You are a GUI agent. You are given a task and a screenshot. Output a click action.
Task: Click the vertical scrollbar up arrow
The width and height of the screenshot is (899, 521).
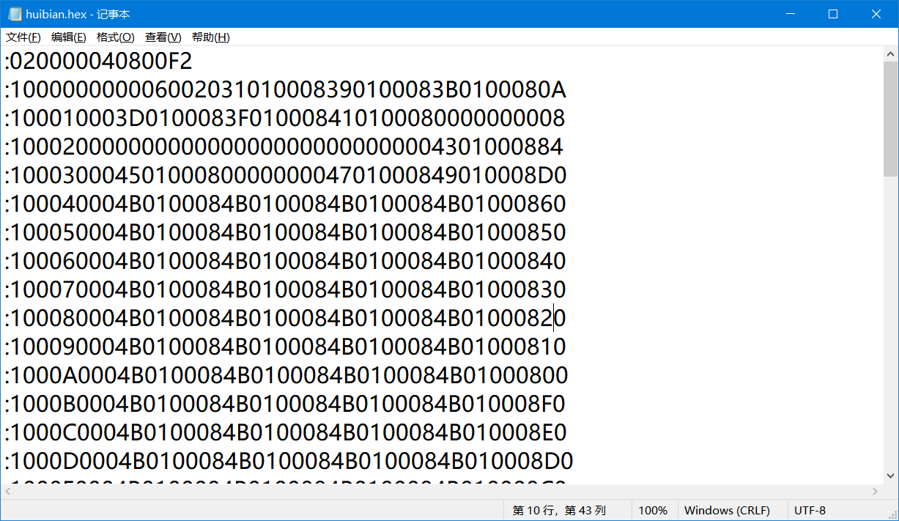pos(890,53)
